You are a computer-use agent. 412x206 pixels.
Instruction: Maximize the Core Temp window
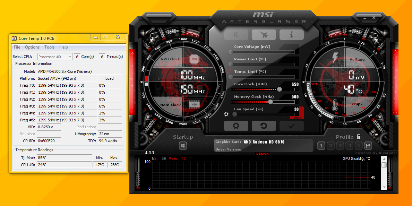105,37
